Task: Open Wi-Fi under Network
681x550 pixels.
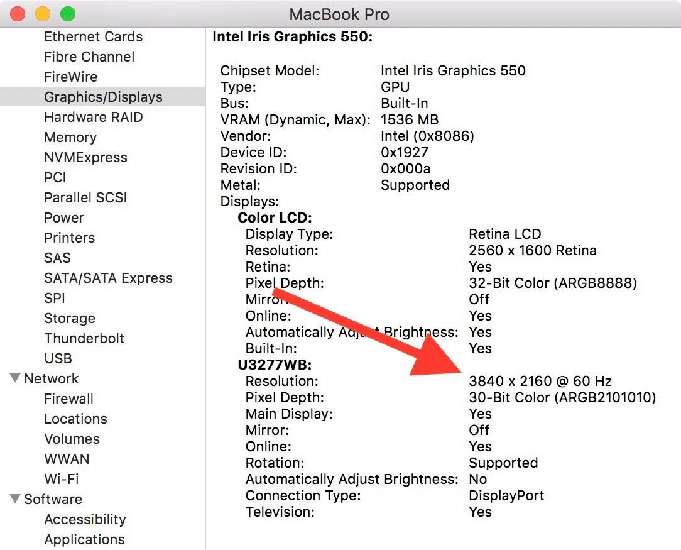Action: click(61, 479)
